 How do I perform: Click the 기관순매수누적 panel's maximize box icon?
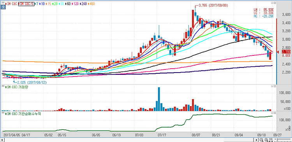coord(275,113)
